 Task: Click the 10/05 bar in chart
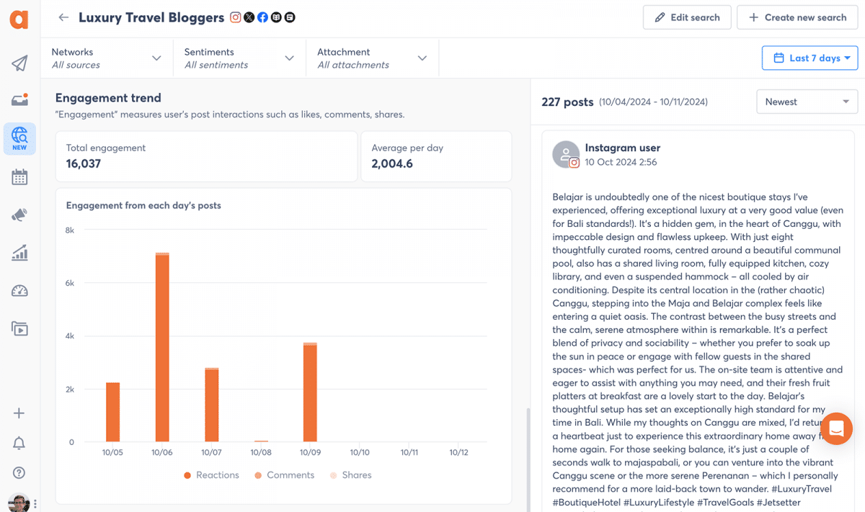(112, 412)
